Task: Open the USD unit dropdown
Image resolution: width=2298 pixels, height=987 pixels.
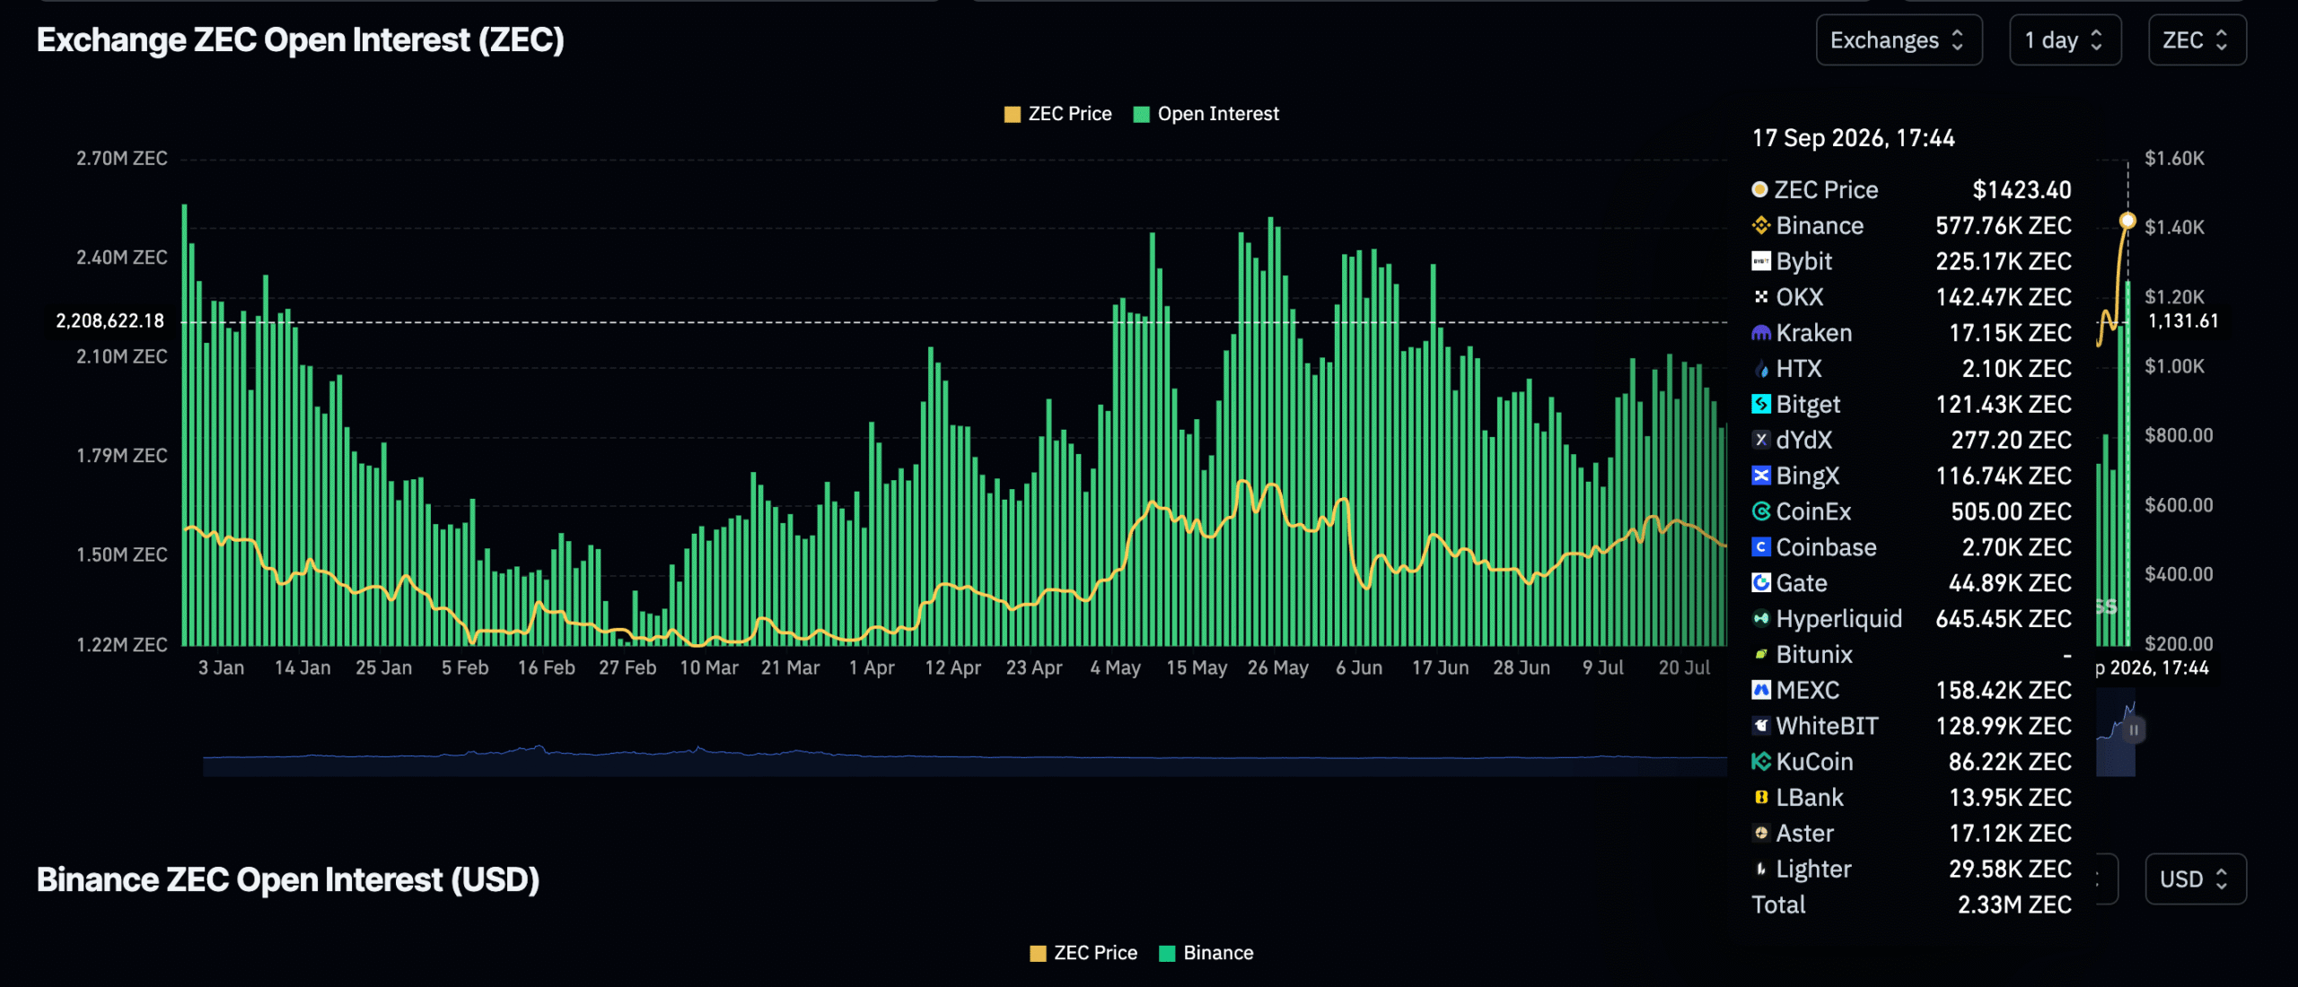Action: pos(2196,879)
